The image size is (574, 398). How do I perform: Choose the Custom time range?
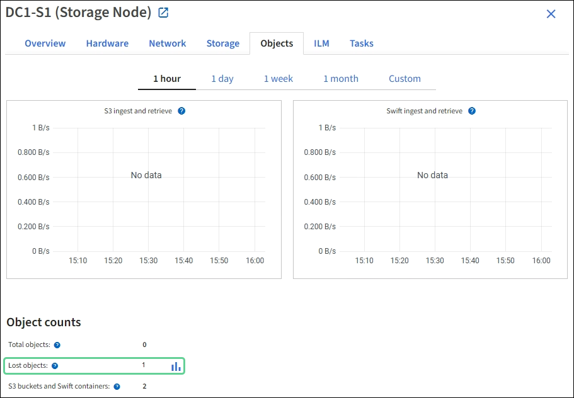405,79
